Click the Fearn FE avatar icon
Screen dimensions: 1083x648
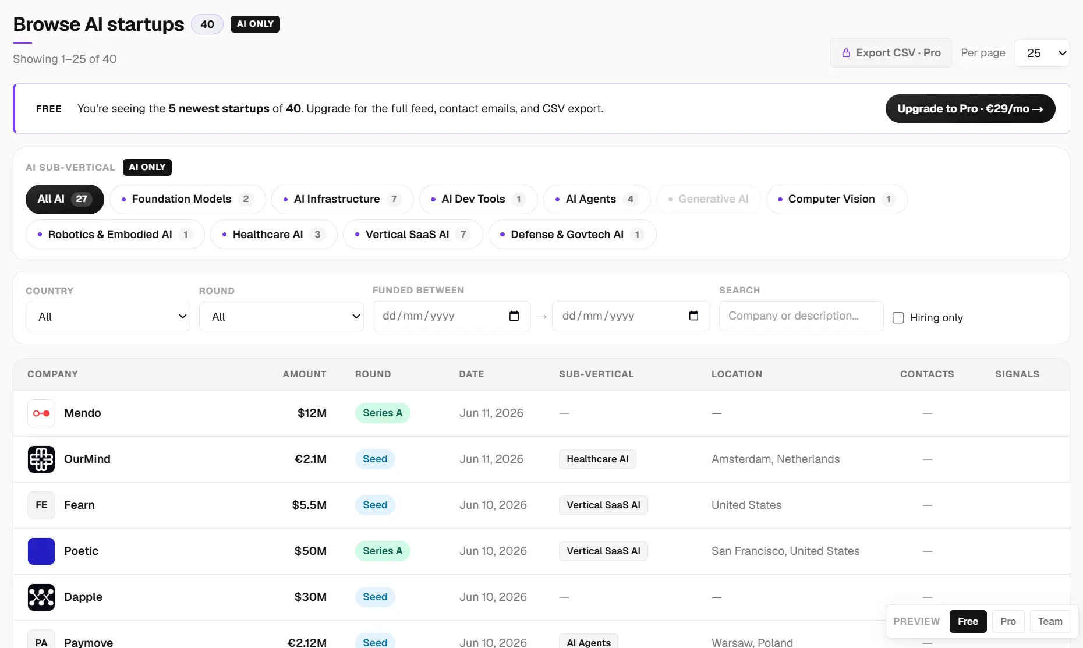41,505
